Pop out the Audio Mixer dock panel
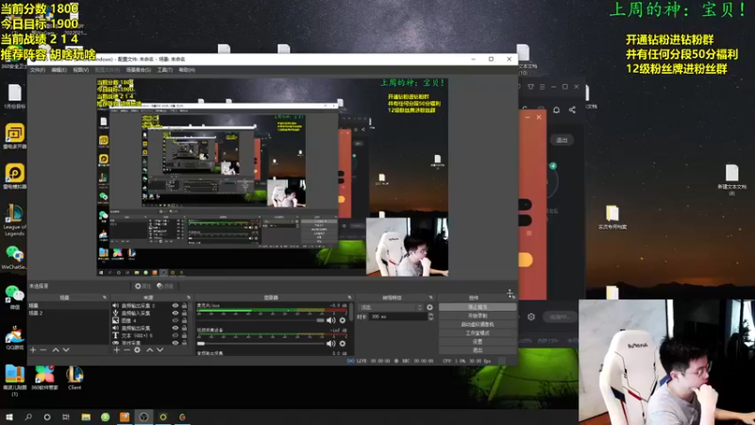The image size is (755, 425). pos(349,297)
